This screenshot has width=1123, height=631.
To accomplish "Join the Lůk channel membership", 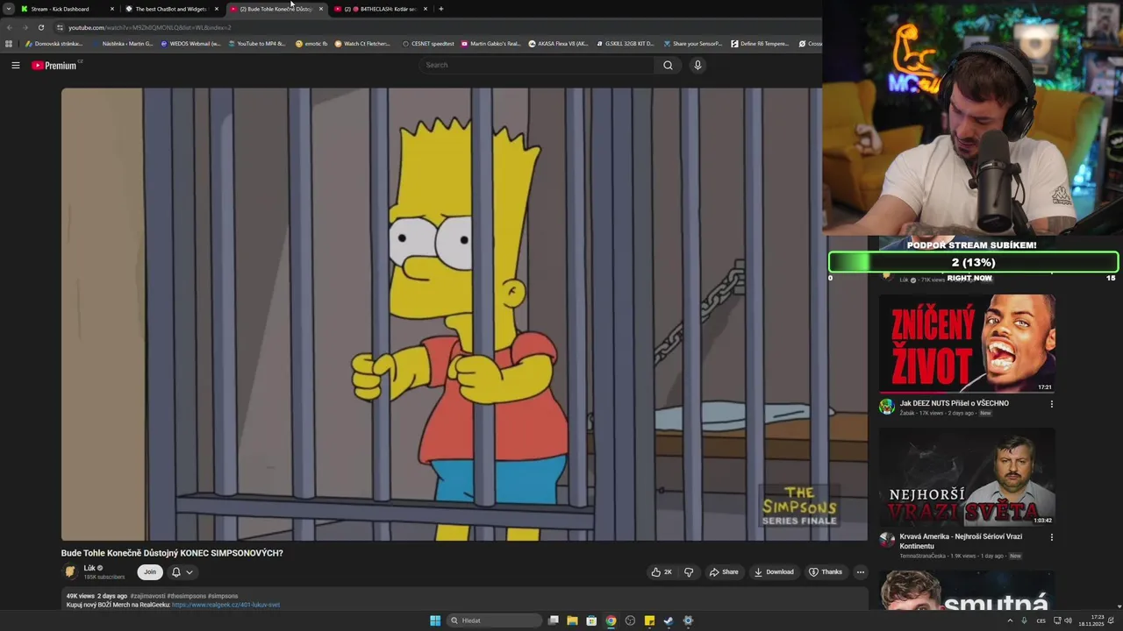I will [150, 572].
